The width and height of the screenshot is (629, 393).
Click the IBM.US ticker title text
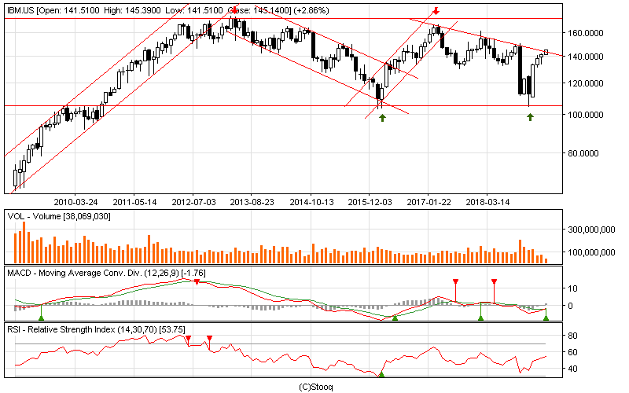pyautogui.click(x=21, y=10)
